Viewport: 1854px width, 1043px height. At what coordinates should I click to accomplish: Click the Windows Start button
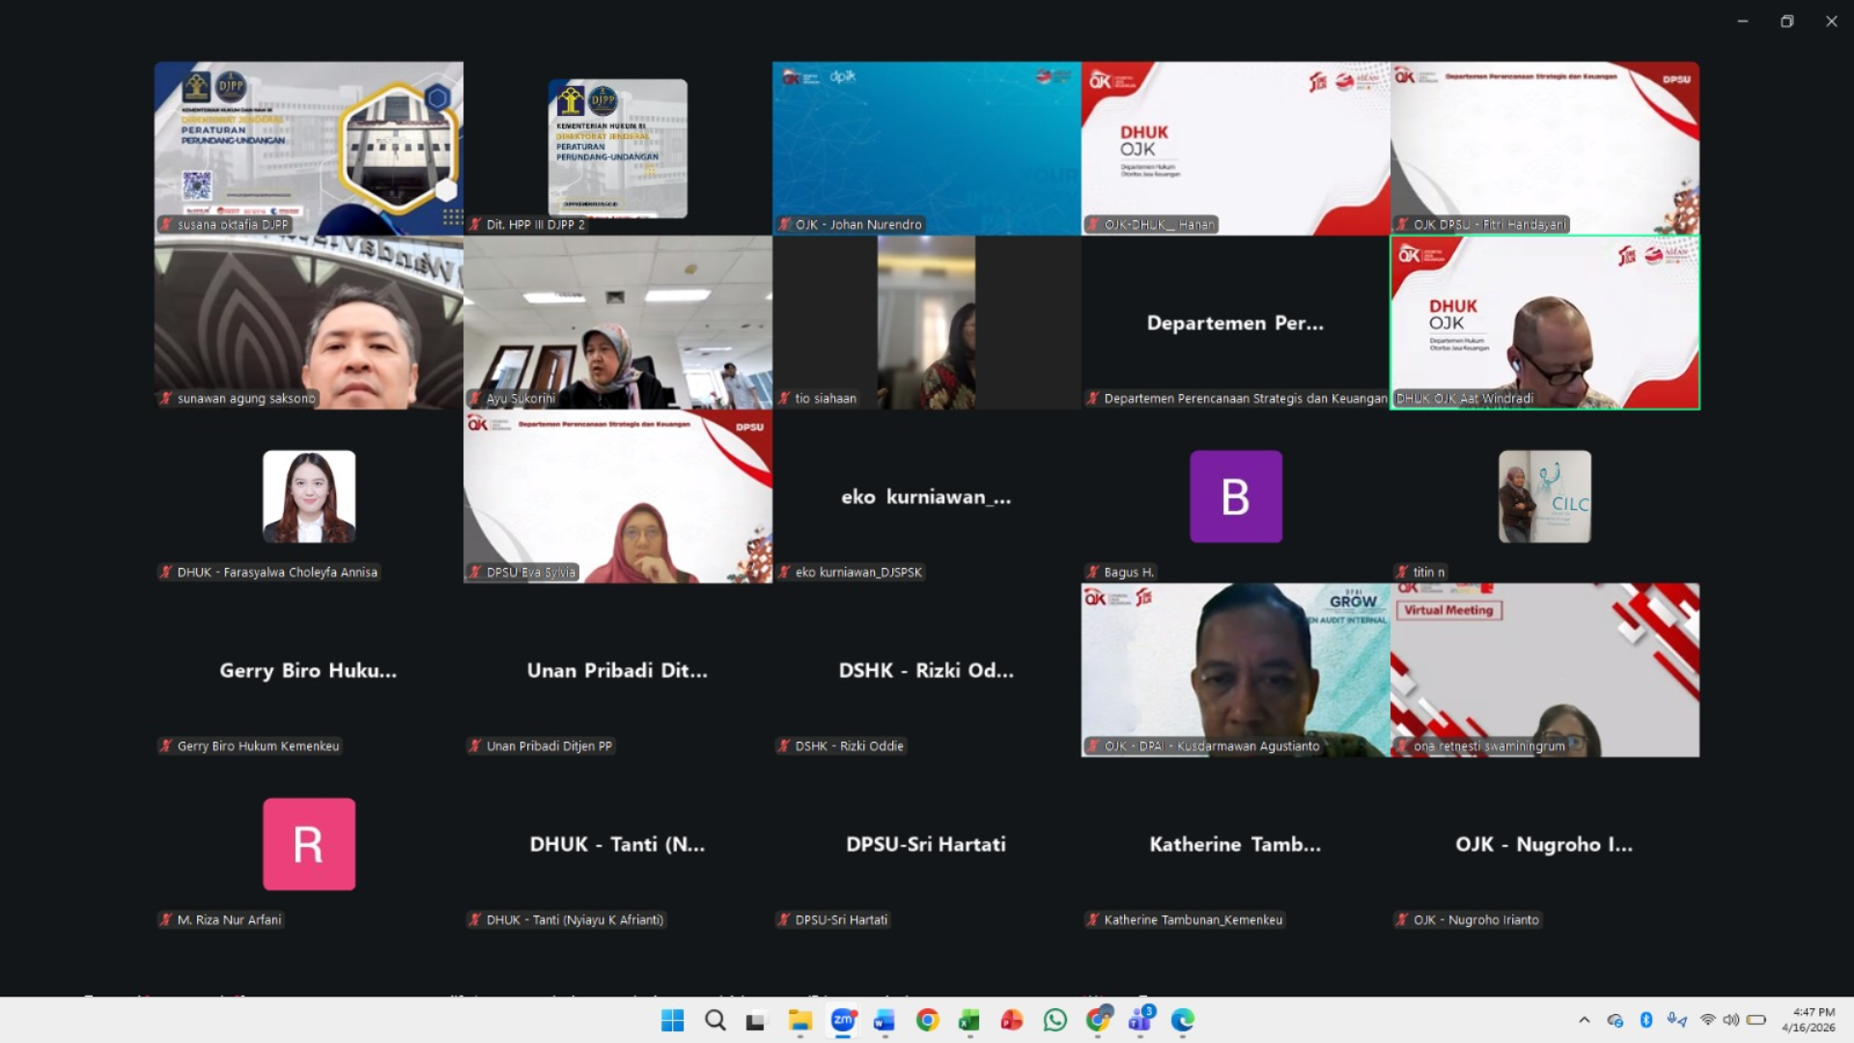[x=672, y=1020]
